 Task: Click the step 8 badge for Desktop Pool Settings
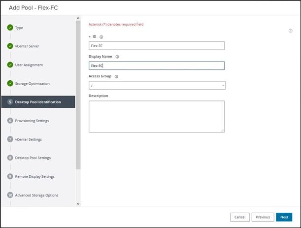10,158
